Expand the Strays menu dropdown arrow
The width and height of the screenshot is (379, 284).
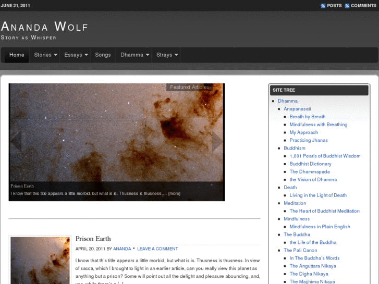(176, 55)
